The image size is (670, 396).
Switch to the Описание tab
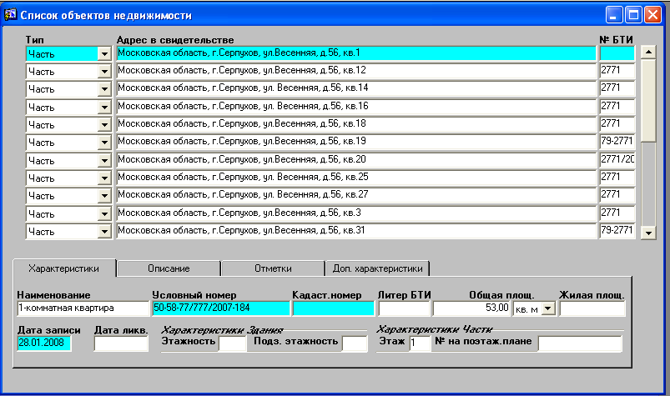coord(169,268)
